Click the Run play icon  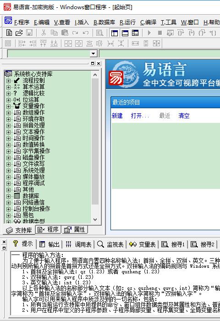(149, 33)
